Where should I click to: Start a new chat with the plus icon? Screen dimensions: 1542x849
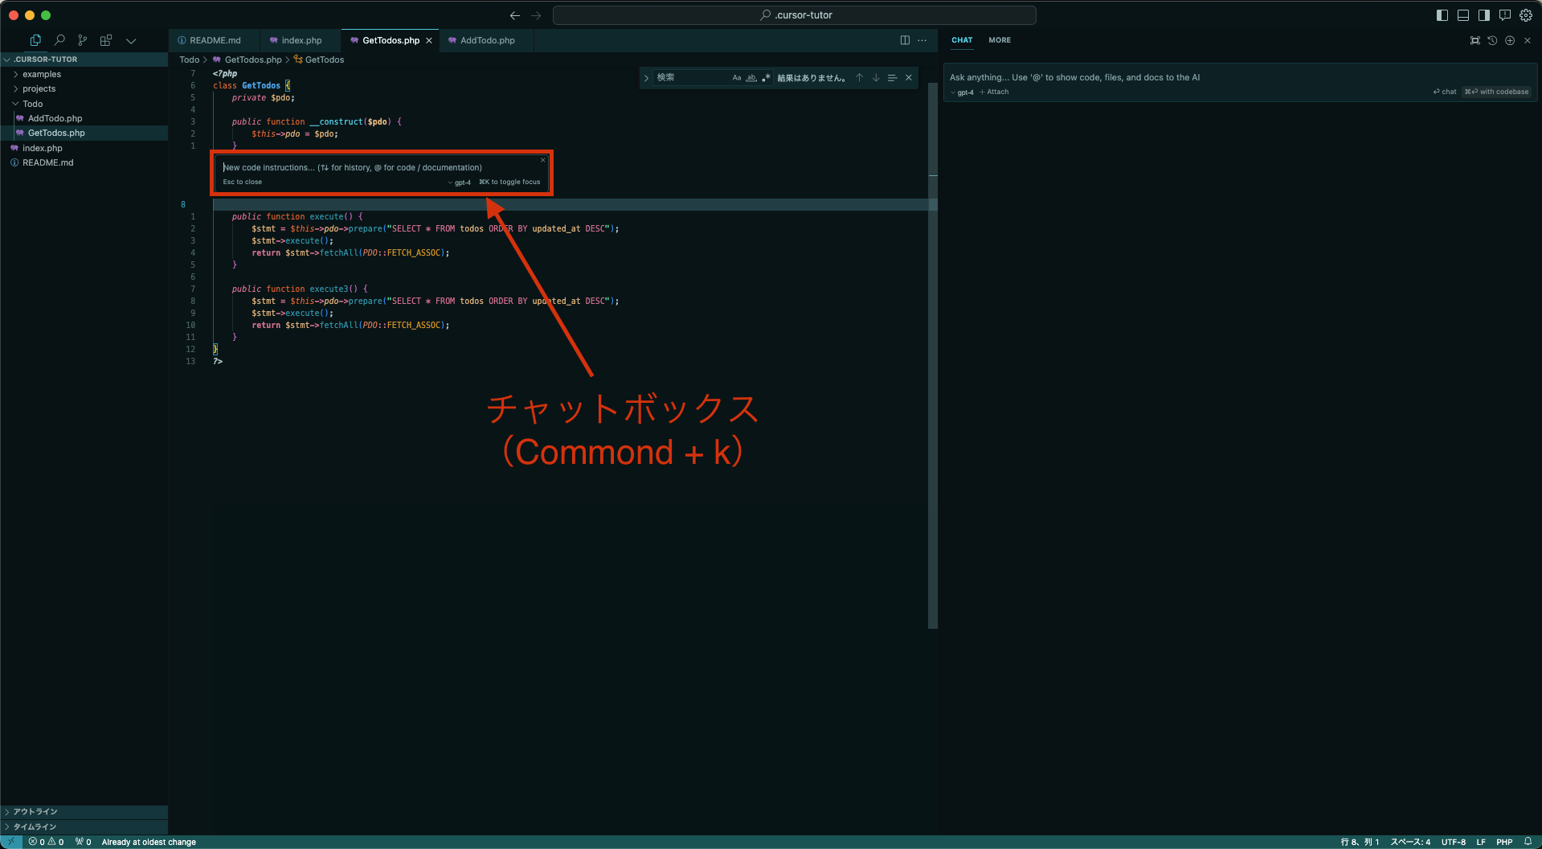[1510, 40]
